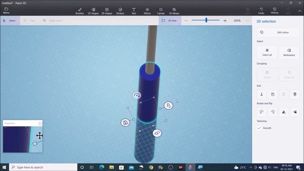This screenshot has width=304, height=171.
Task: Rotate the object right
Action: 273,112
